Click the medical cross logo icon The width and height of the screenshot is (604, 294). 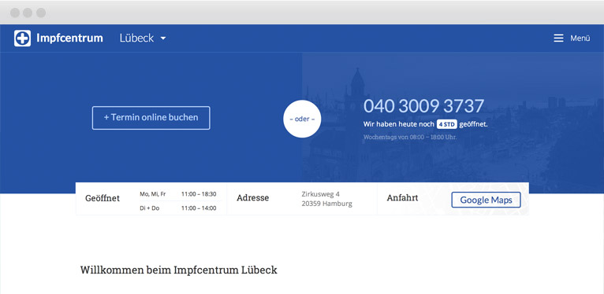tap(22, 39)
